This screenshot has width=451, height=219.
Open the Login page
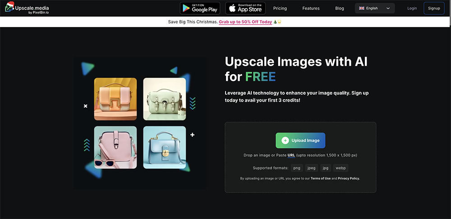[x=412, y=8]
